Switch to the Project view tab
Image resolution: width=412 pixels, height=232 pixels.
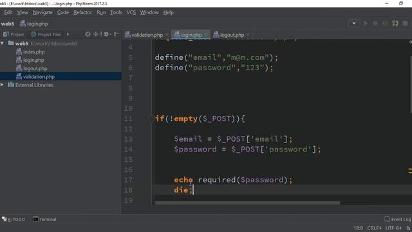(x=14, y=34)
